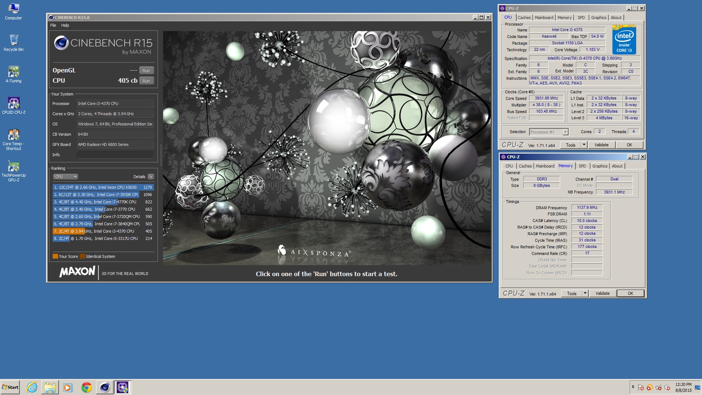Screen dimensions: 702x395
Task: Click the Action Center flag tray icon
Action: [641, 388]
